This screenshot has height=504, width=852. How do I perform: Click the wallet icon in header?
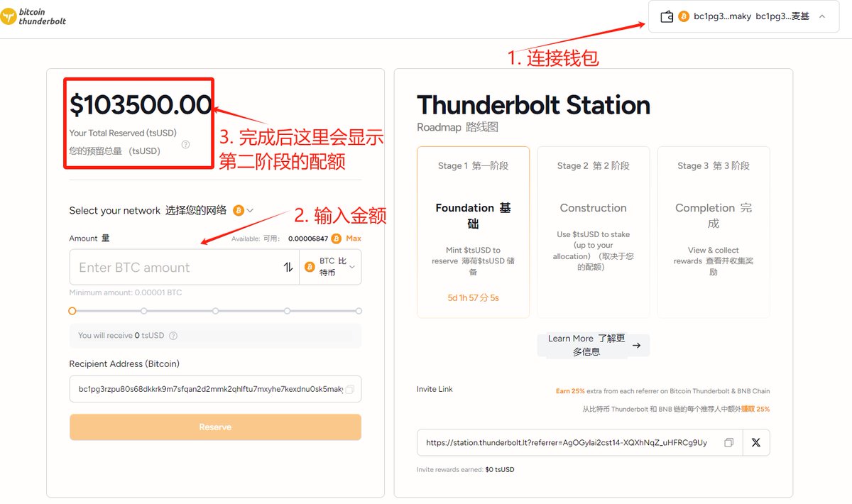point(667,16)
